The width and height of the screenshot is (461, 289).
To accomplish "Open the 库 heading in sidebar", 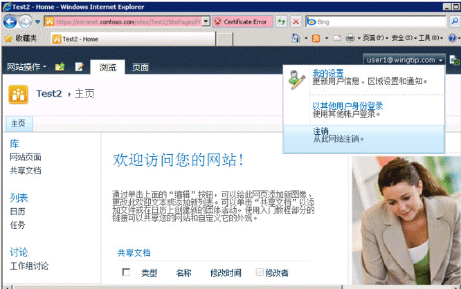I will (x=15, y=143).
